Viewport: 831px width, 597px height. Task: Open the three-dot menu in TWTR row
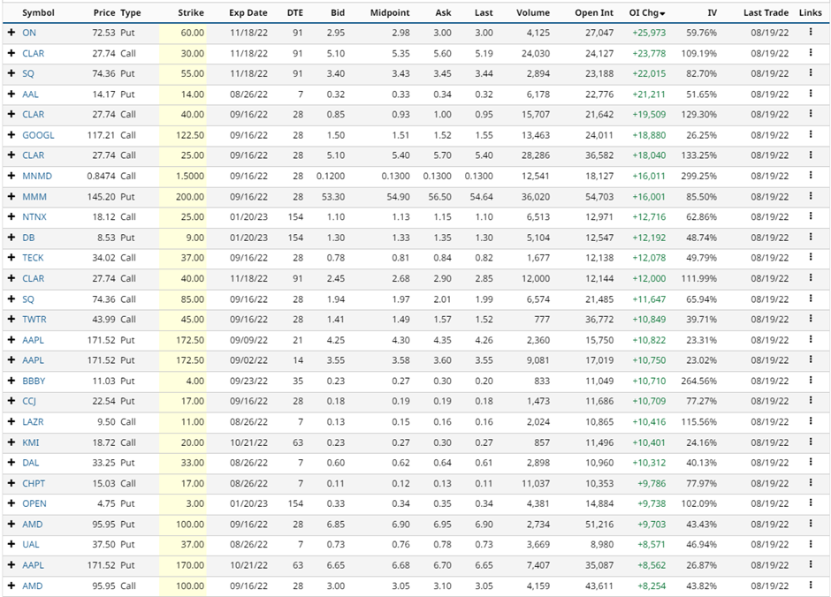[x=811, y=319]
